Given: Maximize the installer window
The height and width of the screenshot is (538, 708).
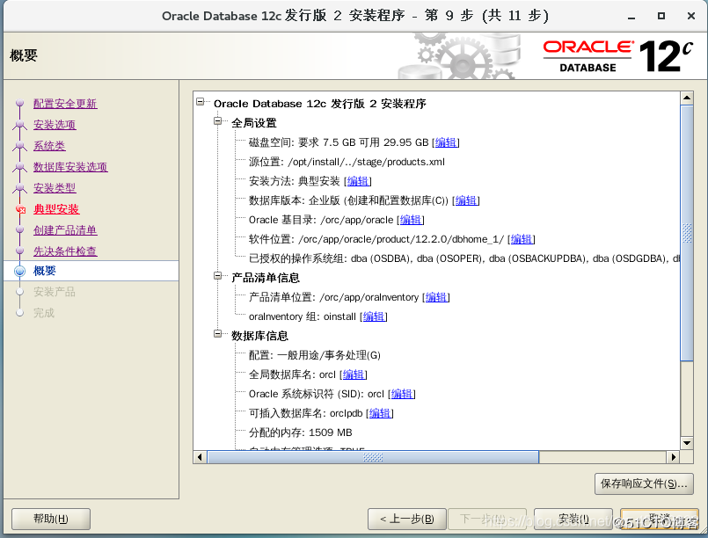Looking at the screenshot, I should [x=661, y=16].
